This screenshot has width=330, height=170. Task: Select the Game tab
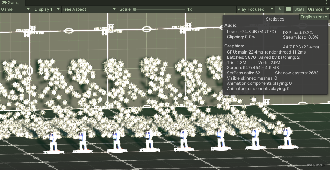pos(13,3)
